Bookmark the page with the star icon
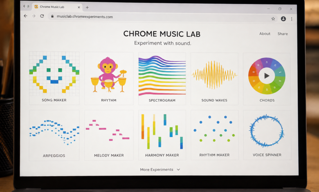The width and height of the screenshot is (319, 192). [x=273, y=19]
